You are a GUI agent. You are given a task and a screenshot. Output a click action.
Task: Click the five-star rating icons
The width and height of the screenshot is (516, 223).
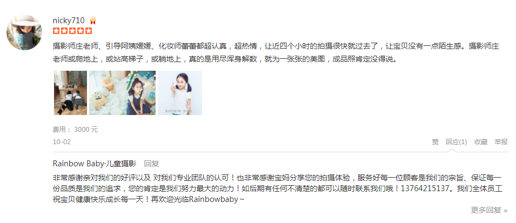tap(72, 31)
